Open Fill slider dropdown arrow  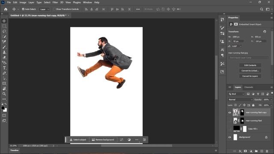(x=271, y=105)
